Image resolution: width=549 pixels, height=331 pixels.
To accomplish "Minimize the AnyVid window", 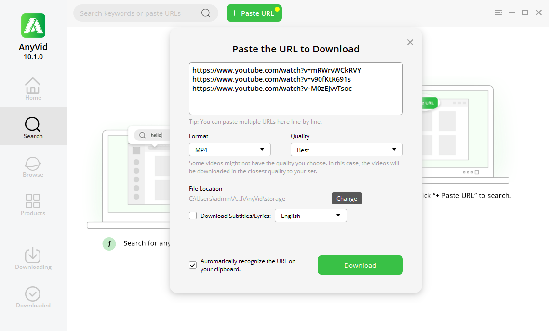I will click(x=512, y=13).
